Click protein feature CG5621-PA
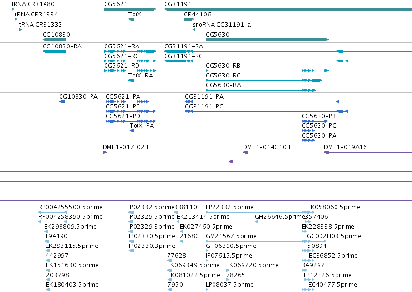 pyautogui.click(x=127, y=102)
